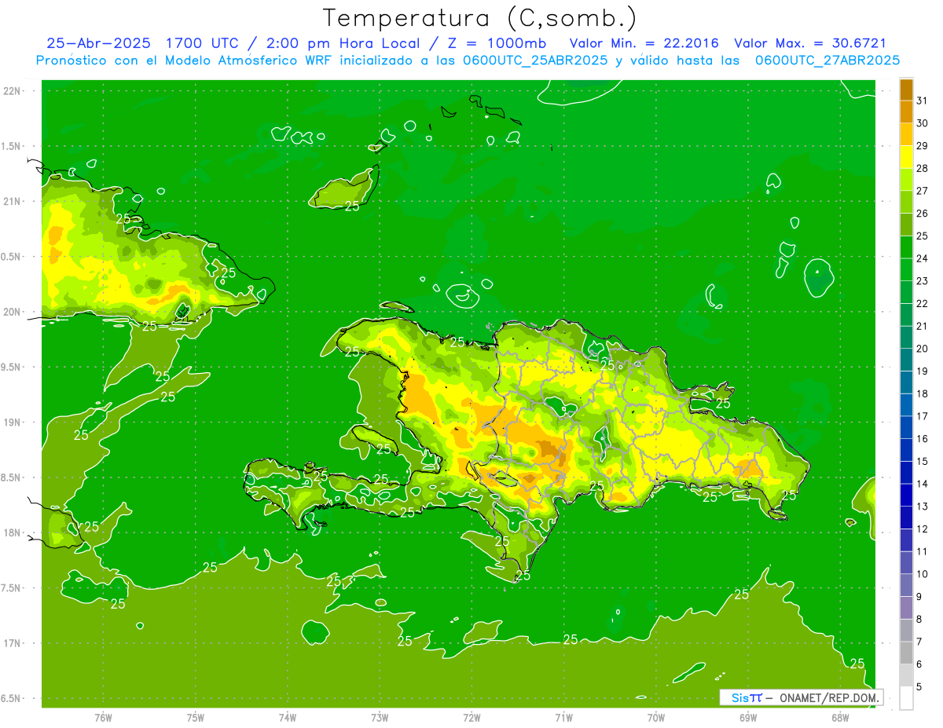Pick the gray swatch between 6 and 7
Viewport: 943px width, 728px height.
(906, 653)
